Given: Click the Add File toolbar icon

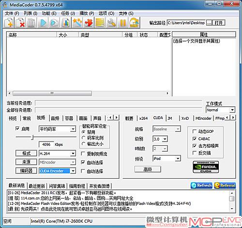Looking at the screenshot, I should 9,23.
